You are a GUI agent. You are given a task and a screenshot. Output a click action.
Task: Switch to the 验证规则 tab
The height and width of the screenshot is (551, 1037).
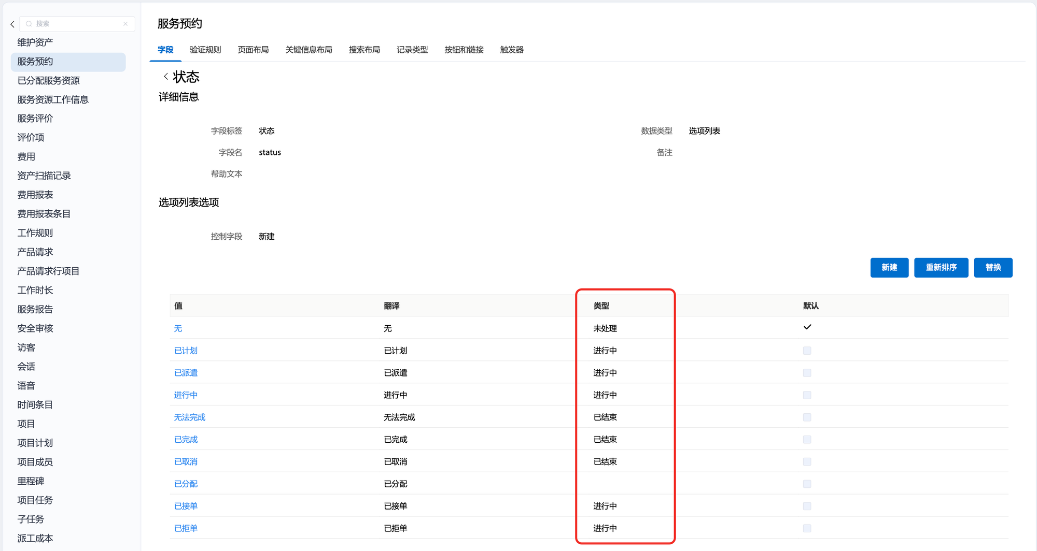tap(205, 50)
